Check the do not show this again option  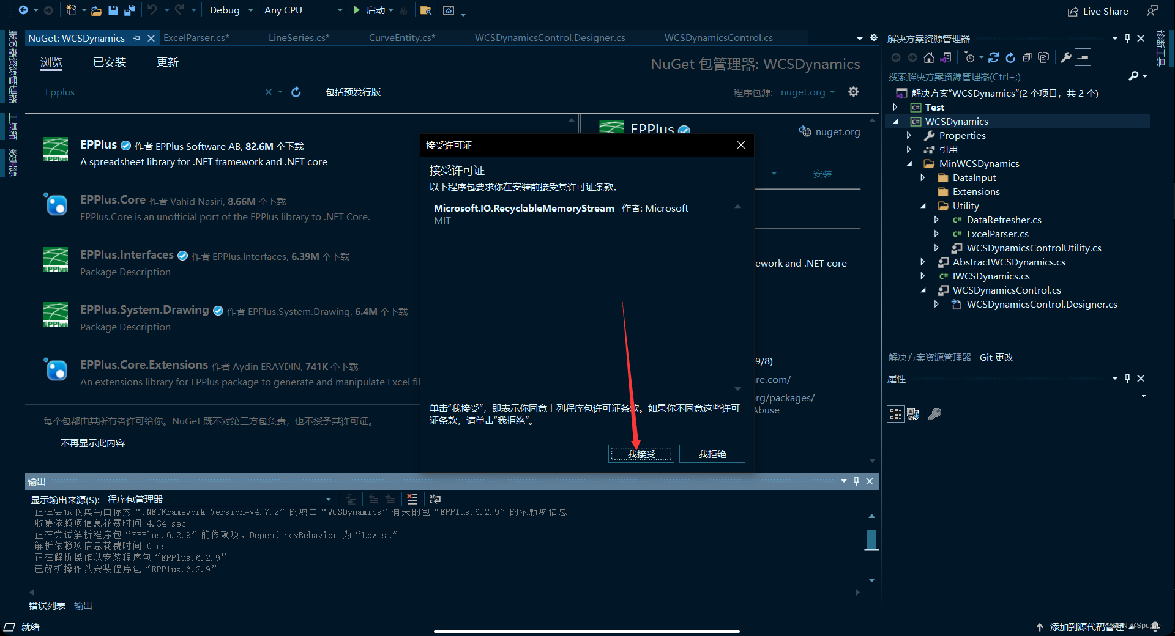pyautogui.click(x=92, y=443)
